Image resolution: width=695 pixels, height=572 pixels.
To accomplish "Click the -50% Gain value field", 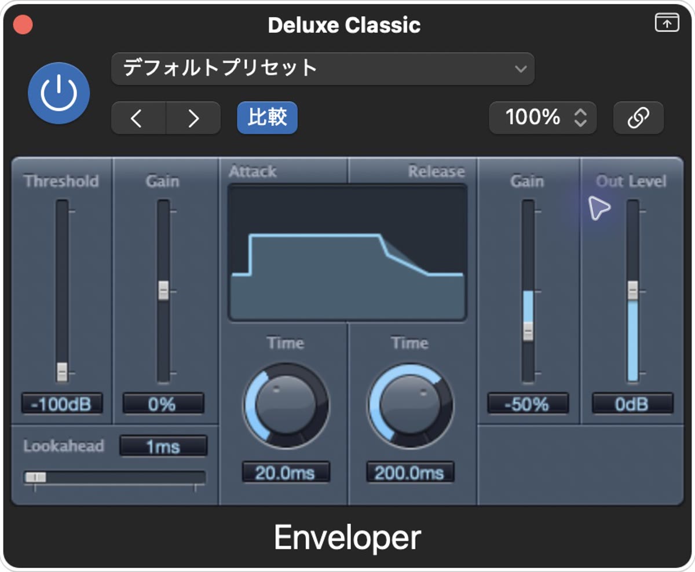I will 528,404.
